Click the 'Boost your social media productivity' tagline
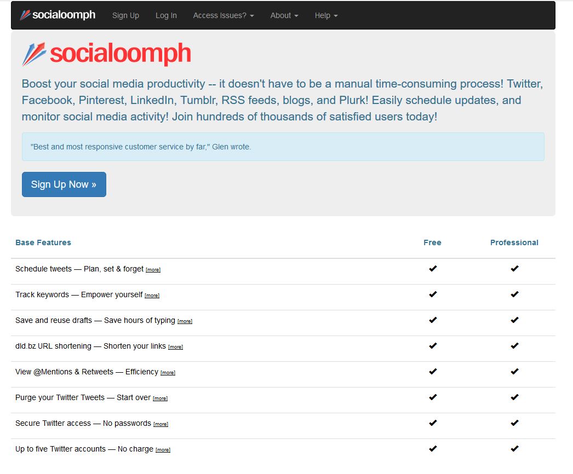 pyautogui.click(x=282, y=100)
